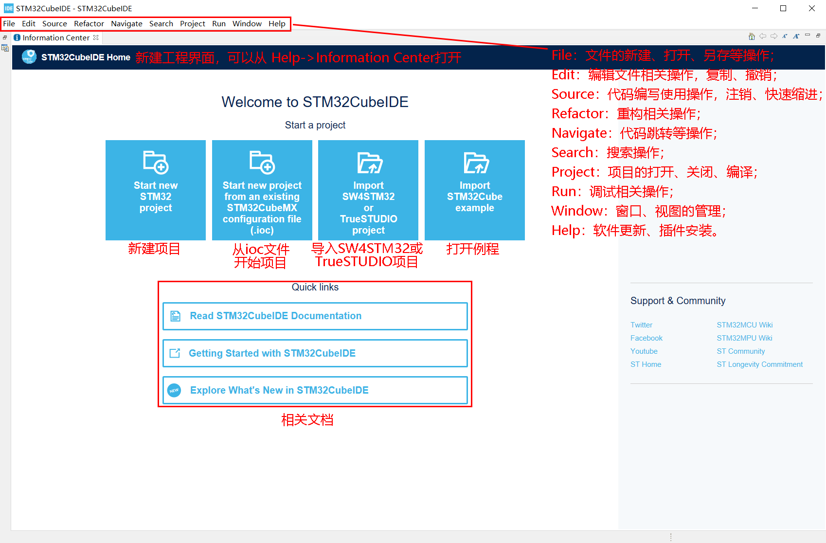Click the Home house icon in view toolbar
The width and height of the screenshot is (826, 543).
[x=752, y=36]
